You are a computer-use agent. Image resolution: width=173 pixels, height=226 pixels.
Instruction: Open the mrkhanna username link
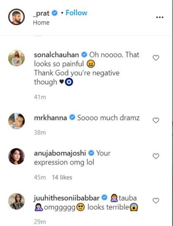[x=50, y=118]
